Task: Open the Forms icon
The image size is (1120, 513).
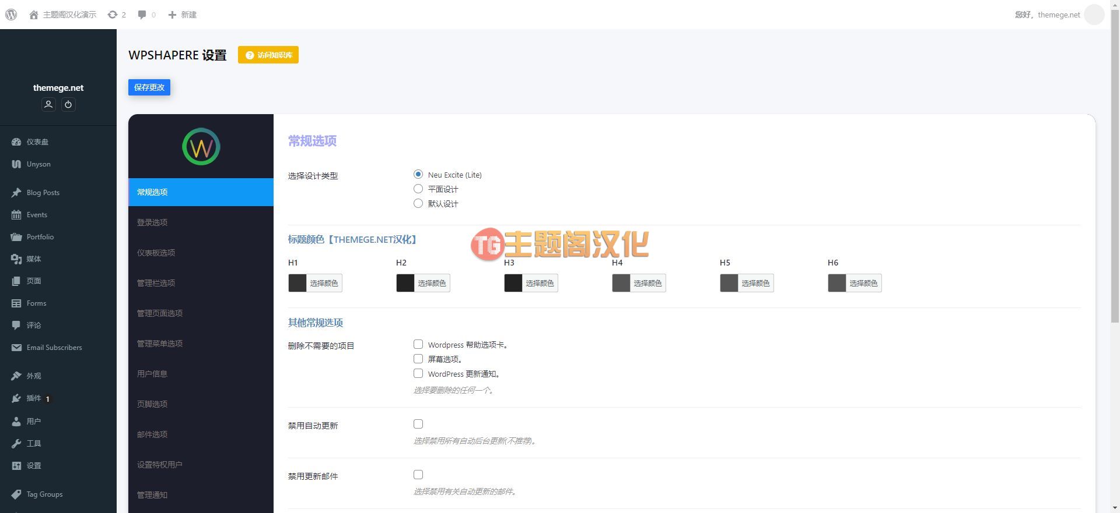Action: pos(16,303)
